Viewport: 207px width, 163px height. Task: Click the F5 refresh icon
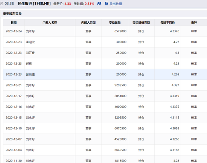pyautogui.click(x=99, y=3)
